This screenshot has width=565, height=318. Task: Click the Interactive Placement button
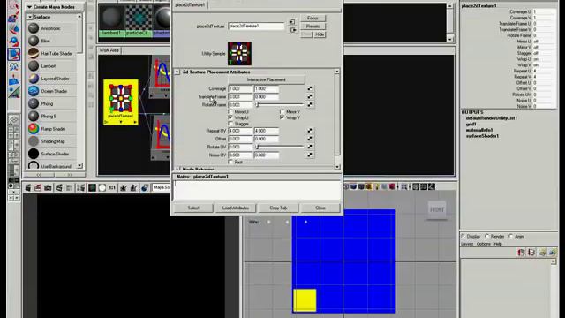[x=267, y=79]
